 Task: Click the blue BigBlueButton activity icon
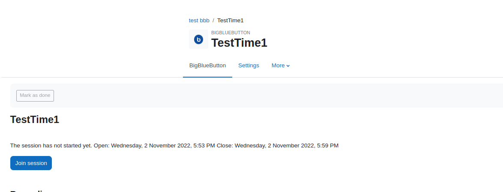pos(198,39)
